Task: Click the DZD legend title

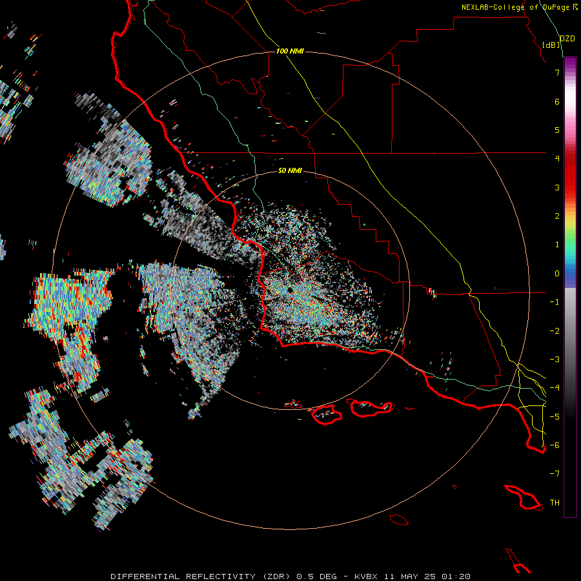Action: 567,39
